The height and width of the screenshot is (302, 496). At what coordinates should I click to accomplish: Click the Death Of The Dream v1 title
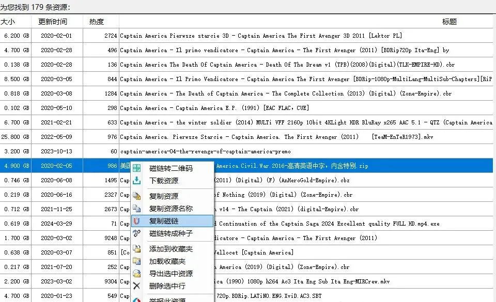[287, 65]
